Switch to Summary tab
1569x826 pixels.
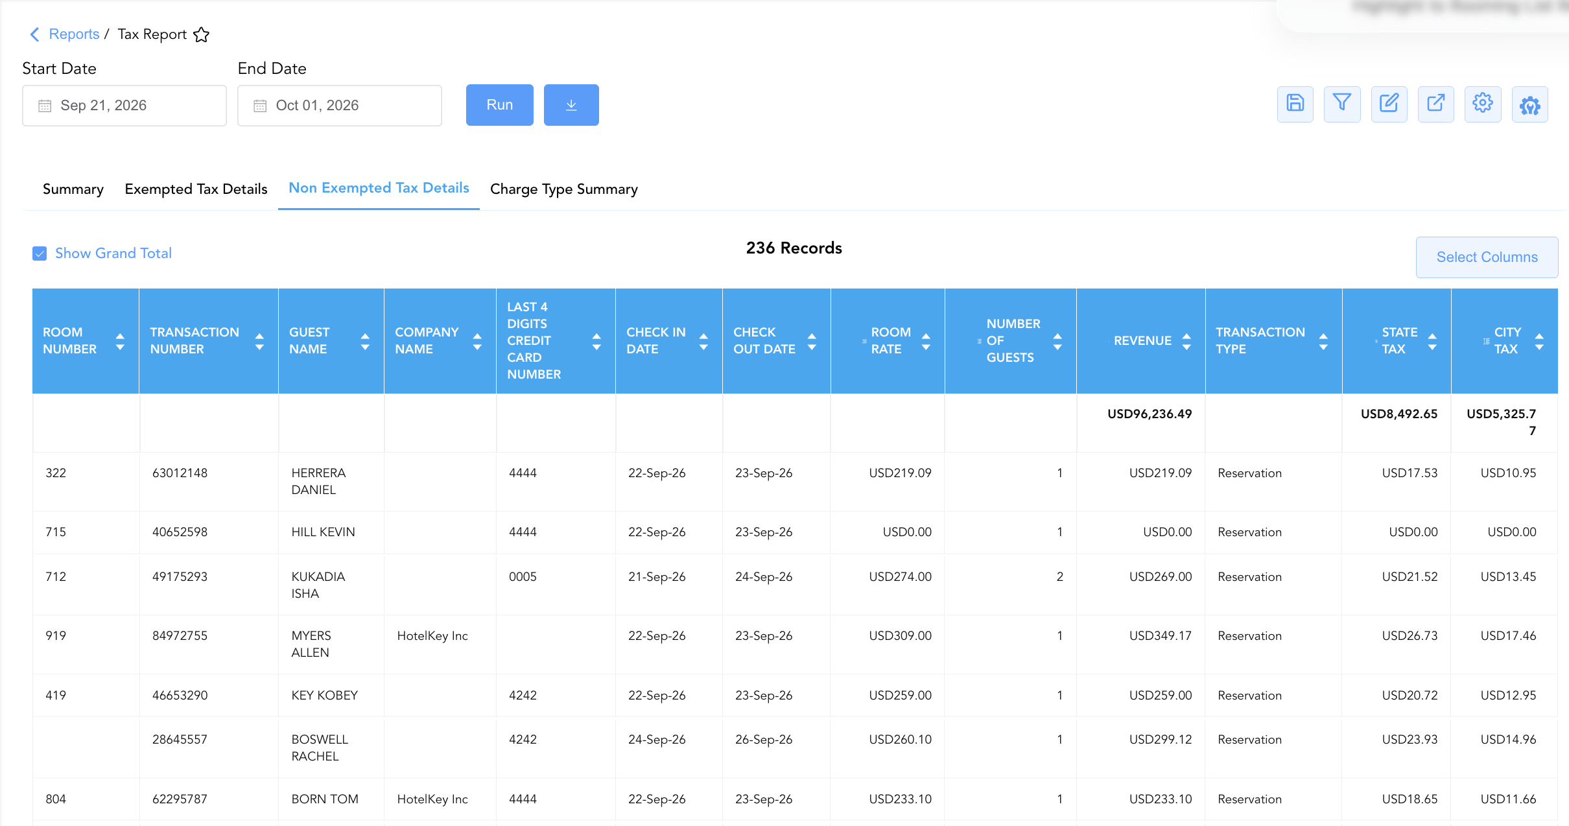(73, 189)
